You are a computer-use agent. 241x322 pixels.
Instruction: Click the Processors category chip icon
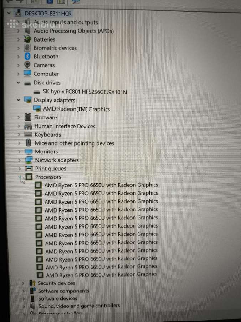(29, 177)
